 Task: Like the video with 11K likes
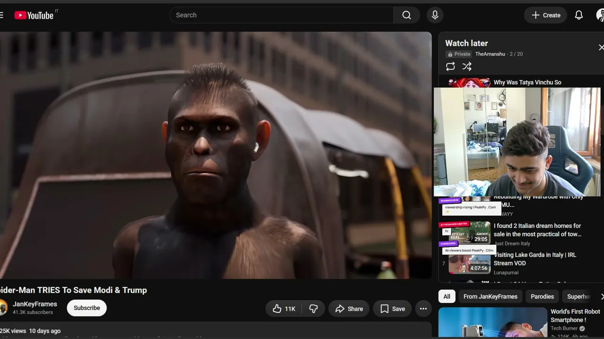coord(284,309)
